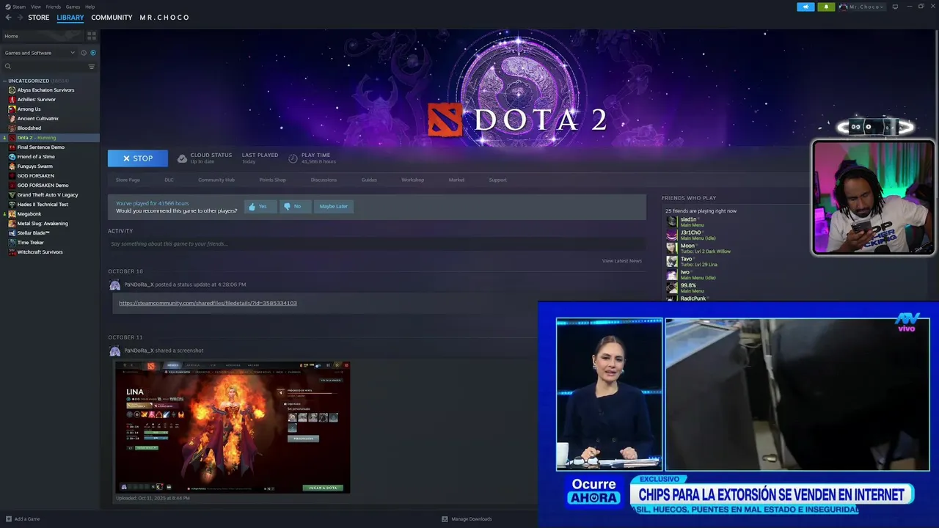
Task: Open the Community Hub link
Action: pyautogui.click(x=216, y=180)
